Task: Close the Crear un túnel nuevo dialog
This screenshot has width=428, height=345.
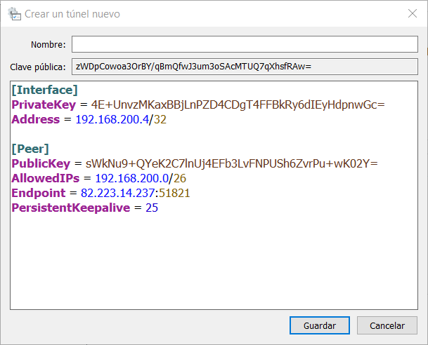Action: 413,13
